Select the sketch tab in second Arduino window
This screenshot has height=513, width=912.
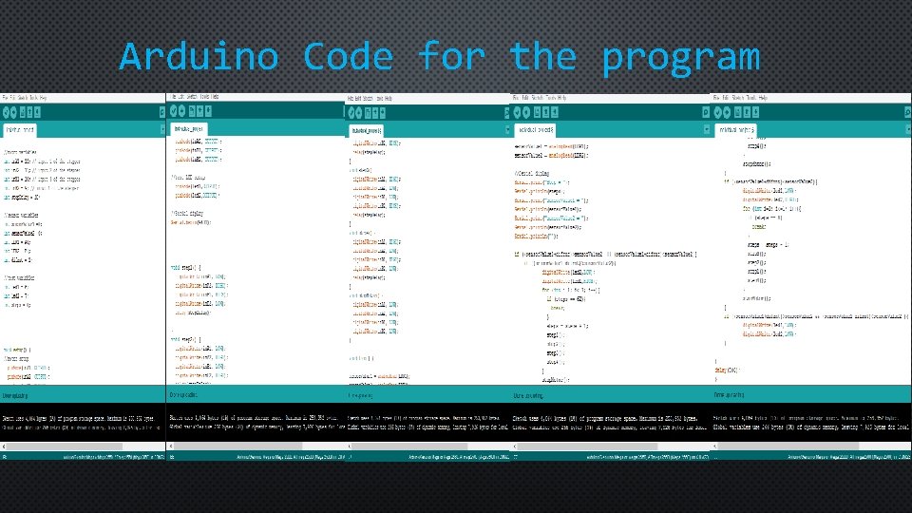(x=188, y=128)
